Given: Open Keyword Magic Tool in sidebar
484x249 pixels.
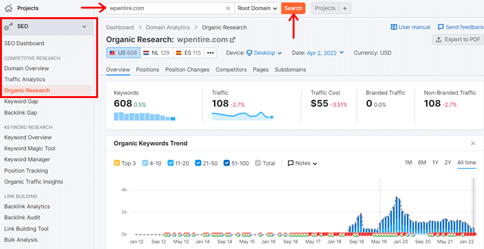Looking at the screenshot, I should 30,149.
